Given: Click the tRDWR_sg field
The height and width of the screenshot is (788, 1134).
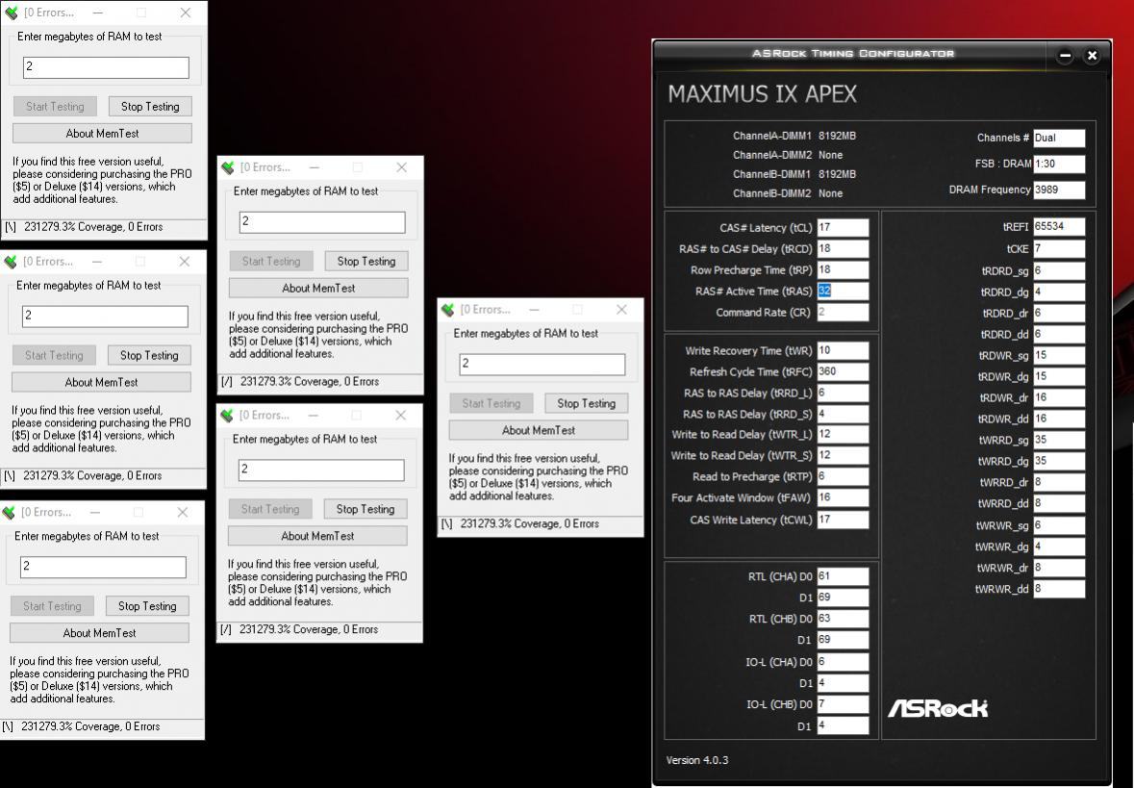Looking at the screenshot, I should [x=1059, y=355].
